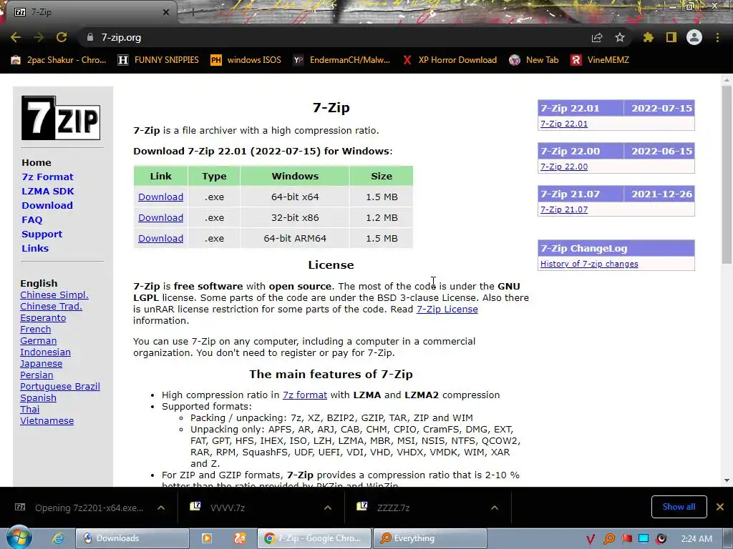Open the FUNNY SNIPPIES bookmark
The height and width of the screenshot is (549, 733).
[x=158, y=60]
